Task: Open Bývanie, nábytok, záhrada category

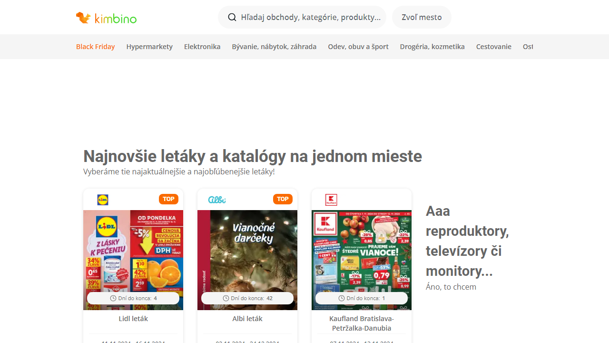Action: pos(274,47)
